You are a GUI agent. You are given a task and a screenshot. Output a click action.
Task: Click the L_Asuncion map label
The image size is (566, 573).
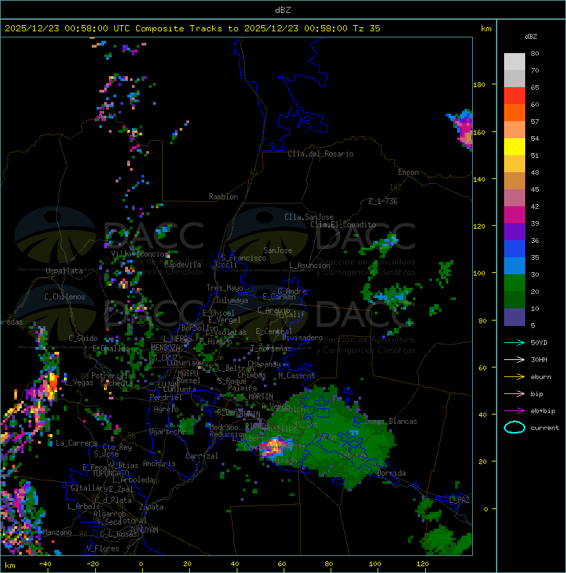(x=310, y=265)
